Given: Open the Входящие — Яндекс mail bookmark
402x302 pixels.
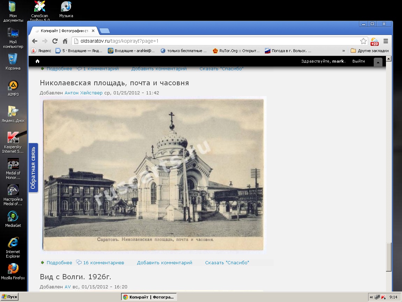Looking at the screenshot, I should coord(79,51).
